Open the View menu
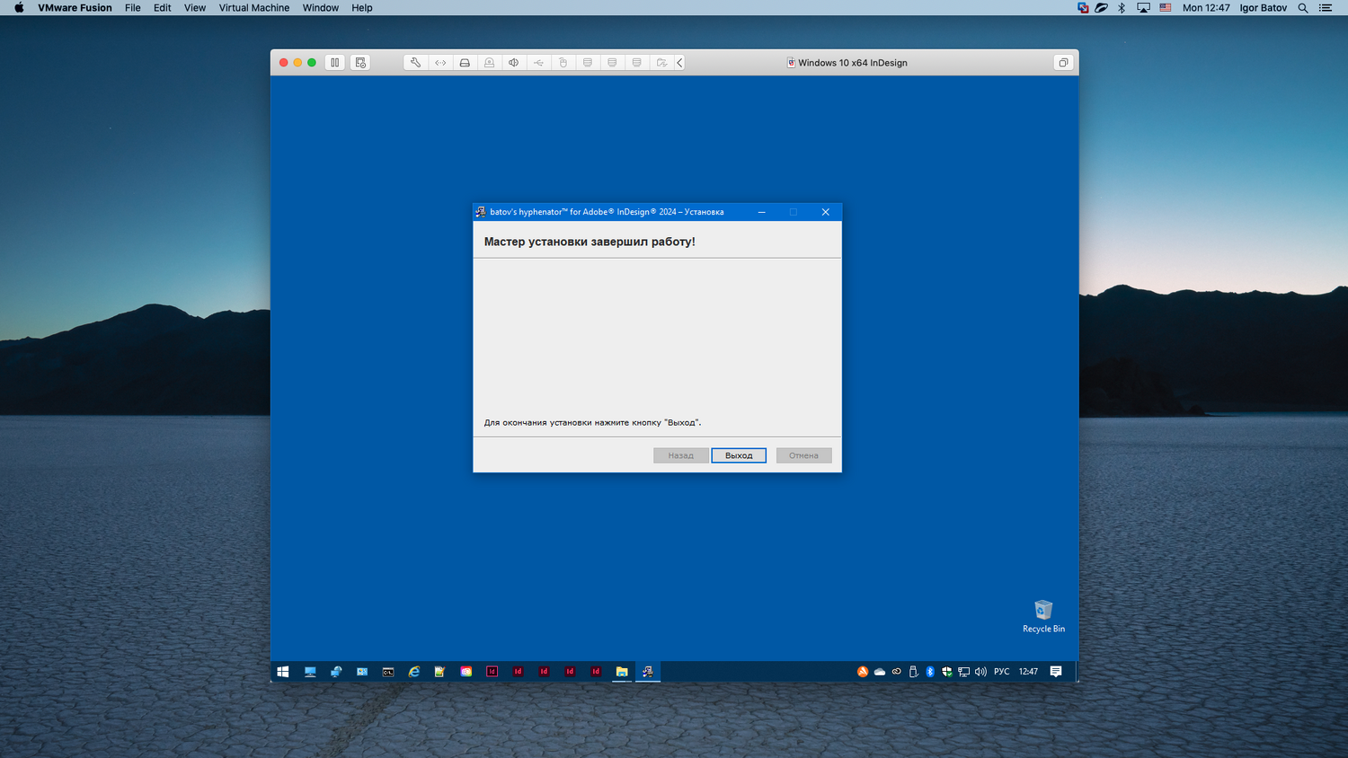Viewport: 1348px width, 758px height. click(x=195, y=8)
